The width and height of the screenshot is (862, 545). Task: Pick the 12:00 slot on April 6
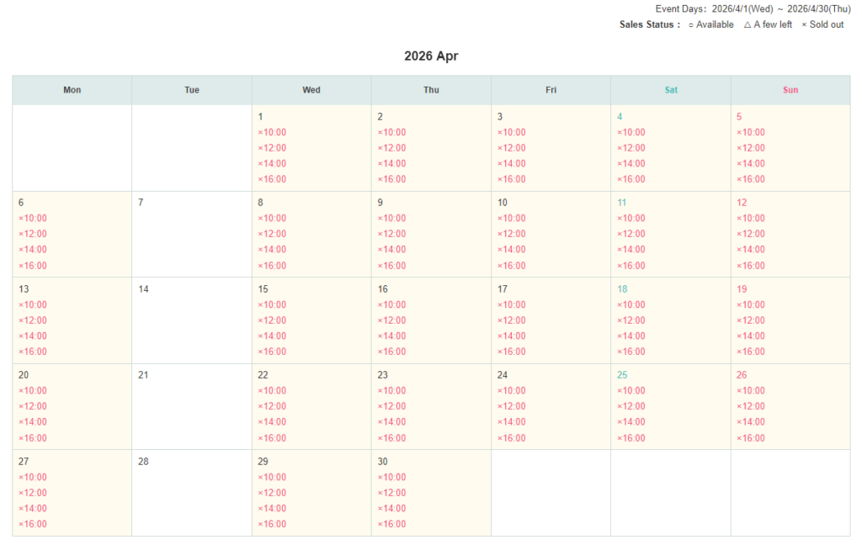(x=33, y=234)
